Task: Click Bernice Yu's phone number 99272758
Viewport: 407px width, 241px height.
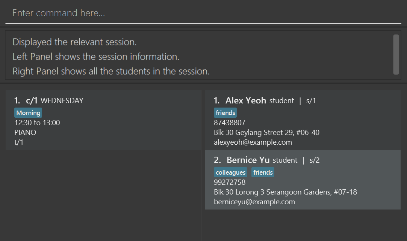Action: click(x=230, y=182)
